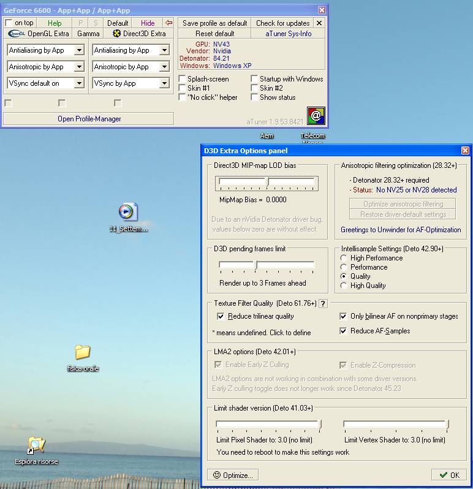This screenshot has width=473, height=489.
Task: Enable the Splash-screen checkbox
Action: 183,79
